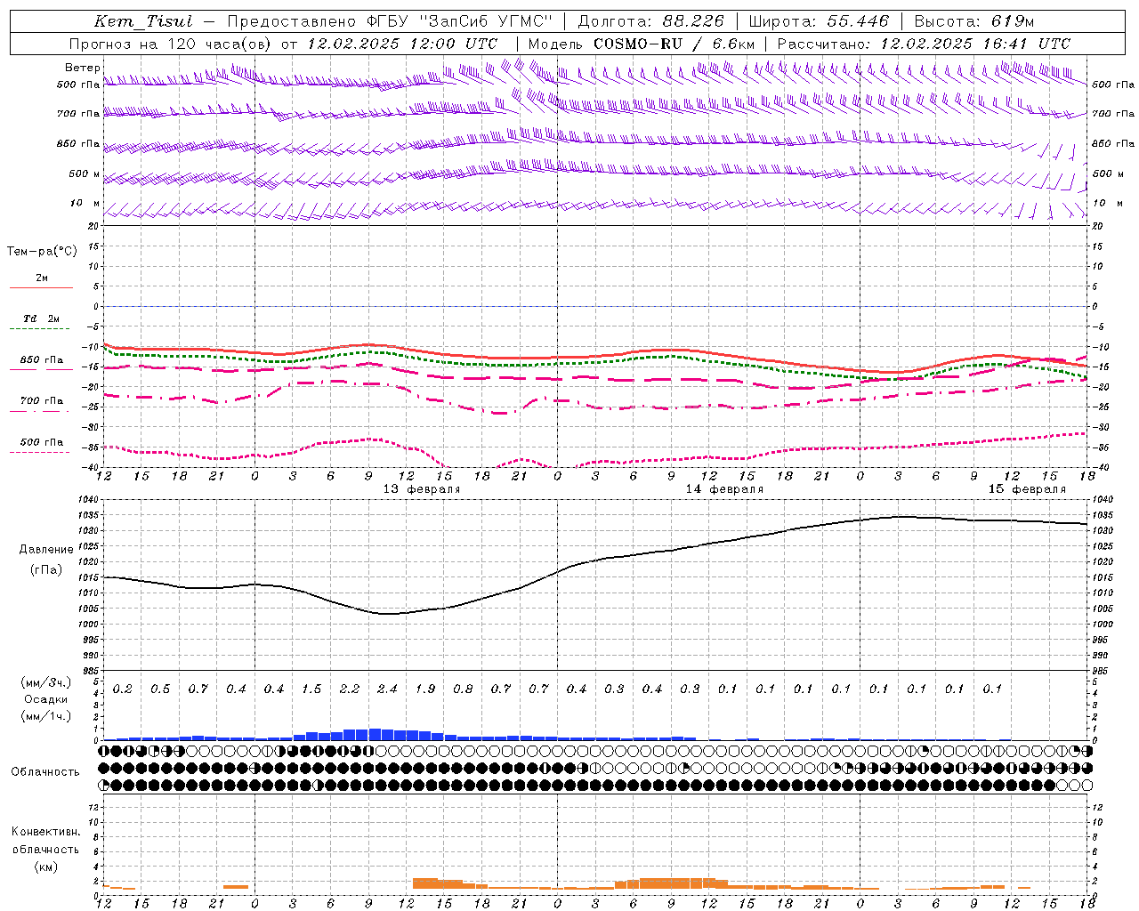
Task: Click the station name Kem_Tisul in the header
Action: pos(143,21)
